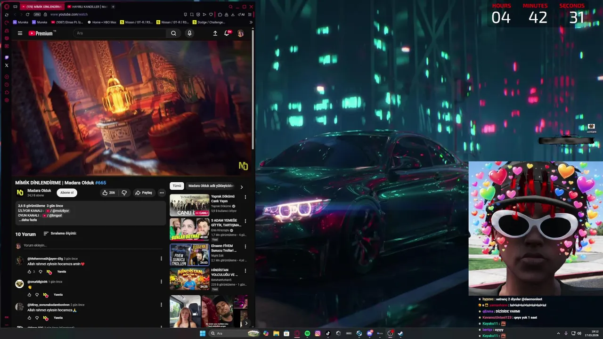Screen dimensions: 603x339
Task: Show more bookmarks with the double chevron
Action: coord(251,22)
